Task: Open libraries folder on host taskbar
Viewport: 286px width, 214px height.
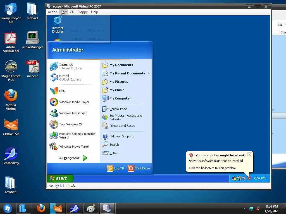Action: (x=23, y=208)
